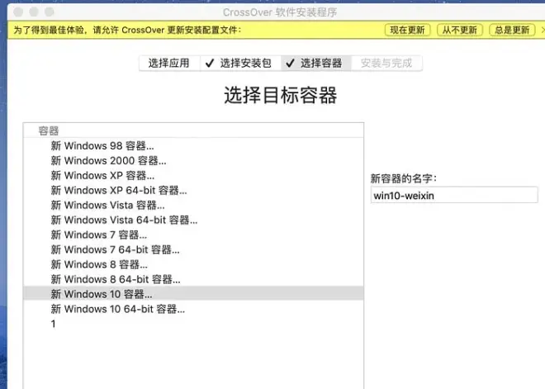This screenshot has height=389, width=545.
Task: Choose 新 Windows XP 64-bit 容器 row
Action: 193,190
